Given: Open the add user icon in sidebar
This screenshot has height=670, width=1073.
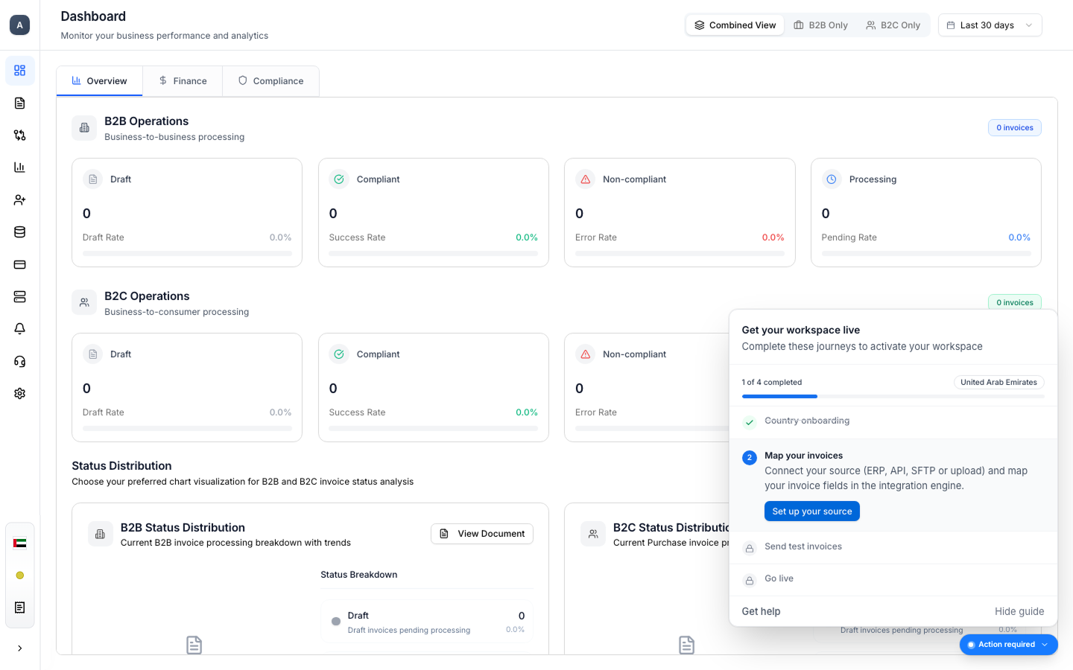Looking at the screenshot, I should point(20,200).
